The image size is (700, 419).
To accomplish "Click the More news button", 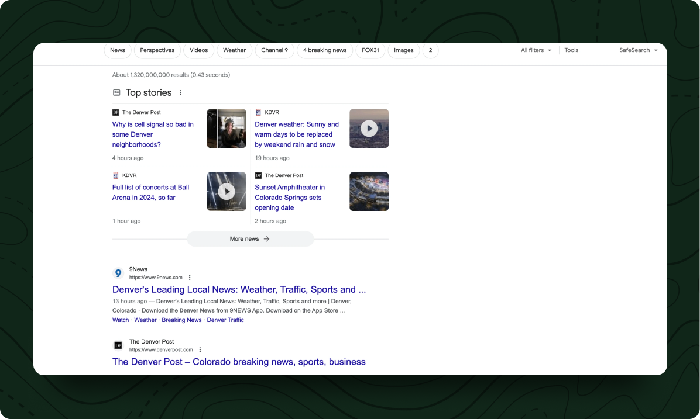I will [x=250, y=239].
